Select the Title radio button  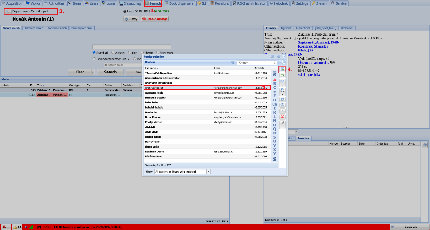130,53
